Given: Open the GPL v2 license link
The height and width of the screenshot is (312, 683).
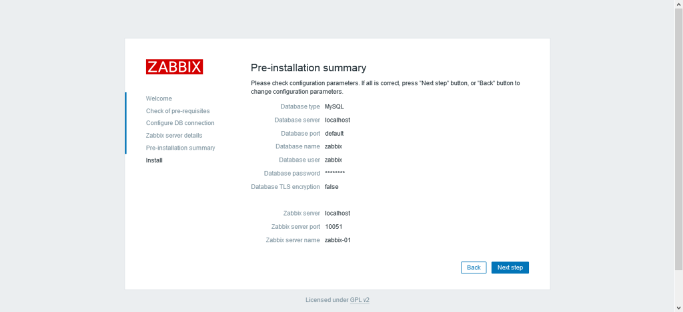Looking at the screenshot, I should (360, 300).
